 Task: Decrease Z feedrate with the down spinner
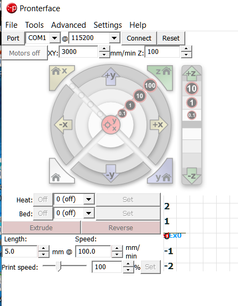click(186, 54)
